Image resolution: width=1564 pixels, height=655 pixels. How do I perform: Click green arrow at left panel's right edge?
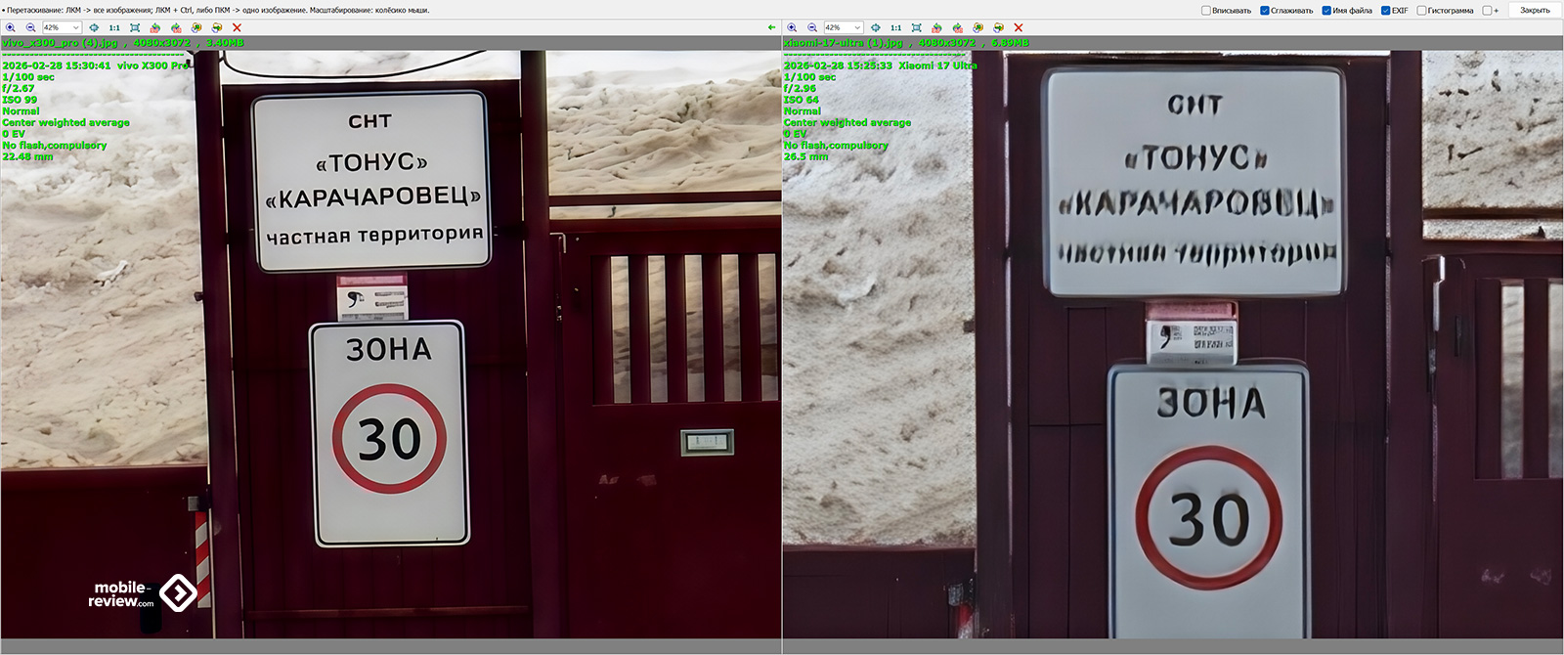pos(772,27)
